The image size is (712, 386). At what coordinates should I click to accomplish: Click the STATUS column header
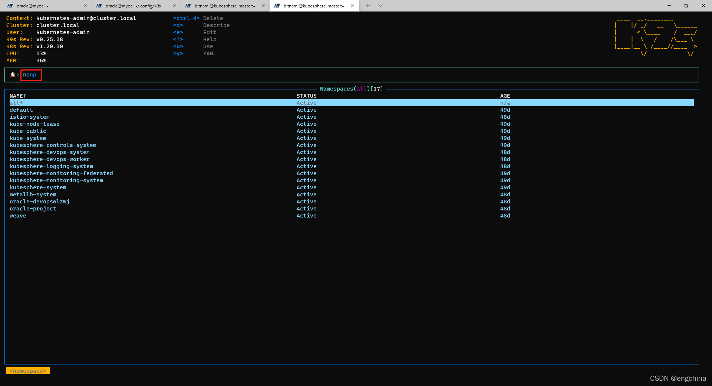[306, 96]
